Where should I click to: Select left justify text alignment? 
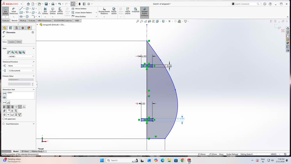point(4,107)
